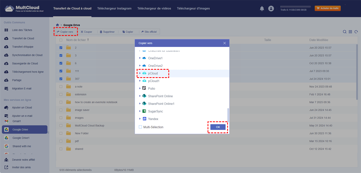The height and width of the screenshot is (173, 361).
Task: Select Google Drive1 account in sidebar
Action: 21,138
